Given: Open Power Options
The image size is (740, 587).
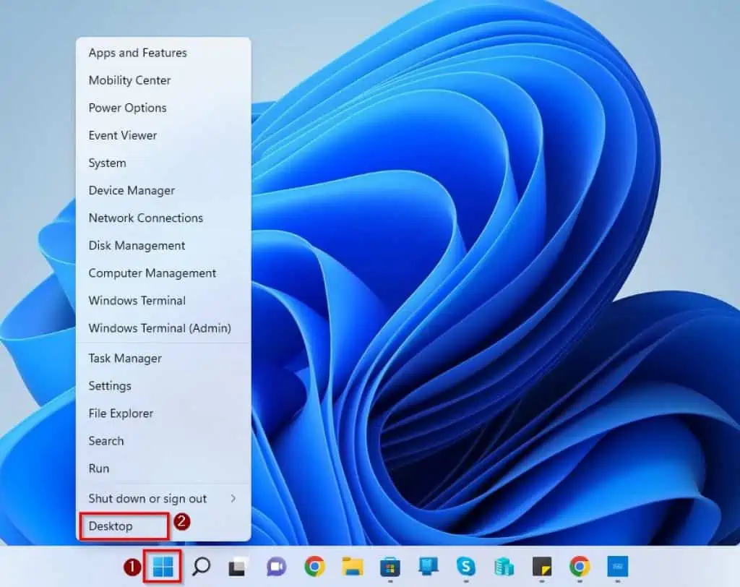Looking at the screenshot, I should click(x=163, y=108).
